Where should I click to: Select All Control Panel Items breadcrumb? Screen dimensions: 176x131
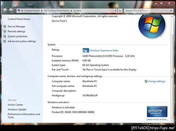pos(56,11)
